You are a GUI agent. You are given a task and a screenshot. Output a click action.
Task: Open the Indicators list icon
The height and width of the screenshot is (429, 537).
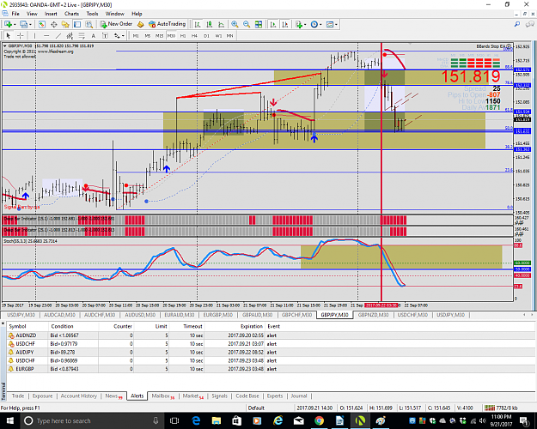click(299, 24)
